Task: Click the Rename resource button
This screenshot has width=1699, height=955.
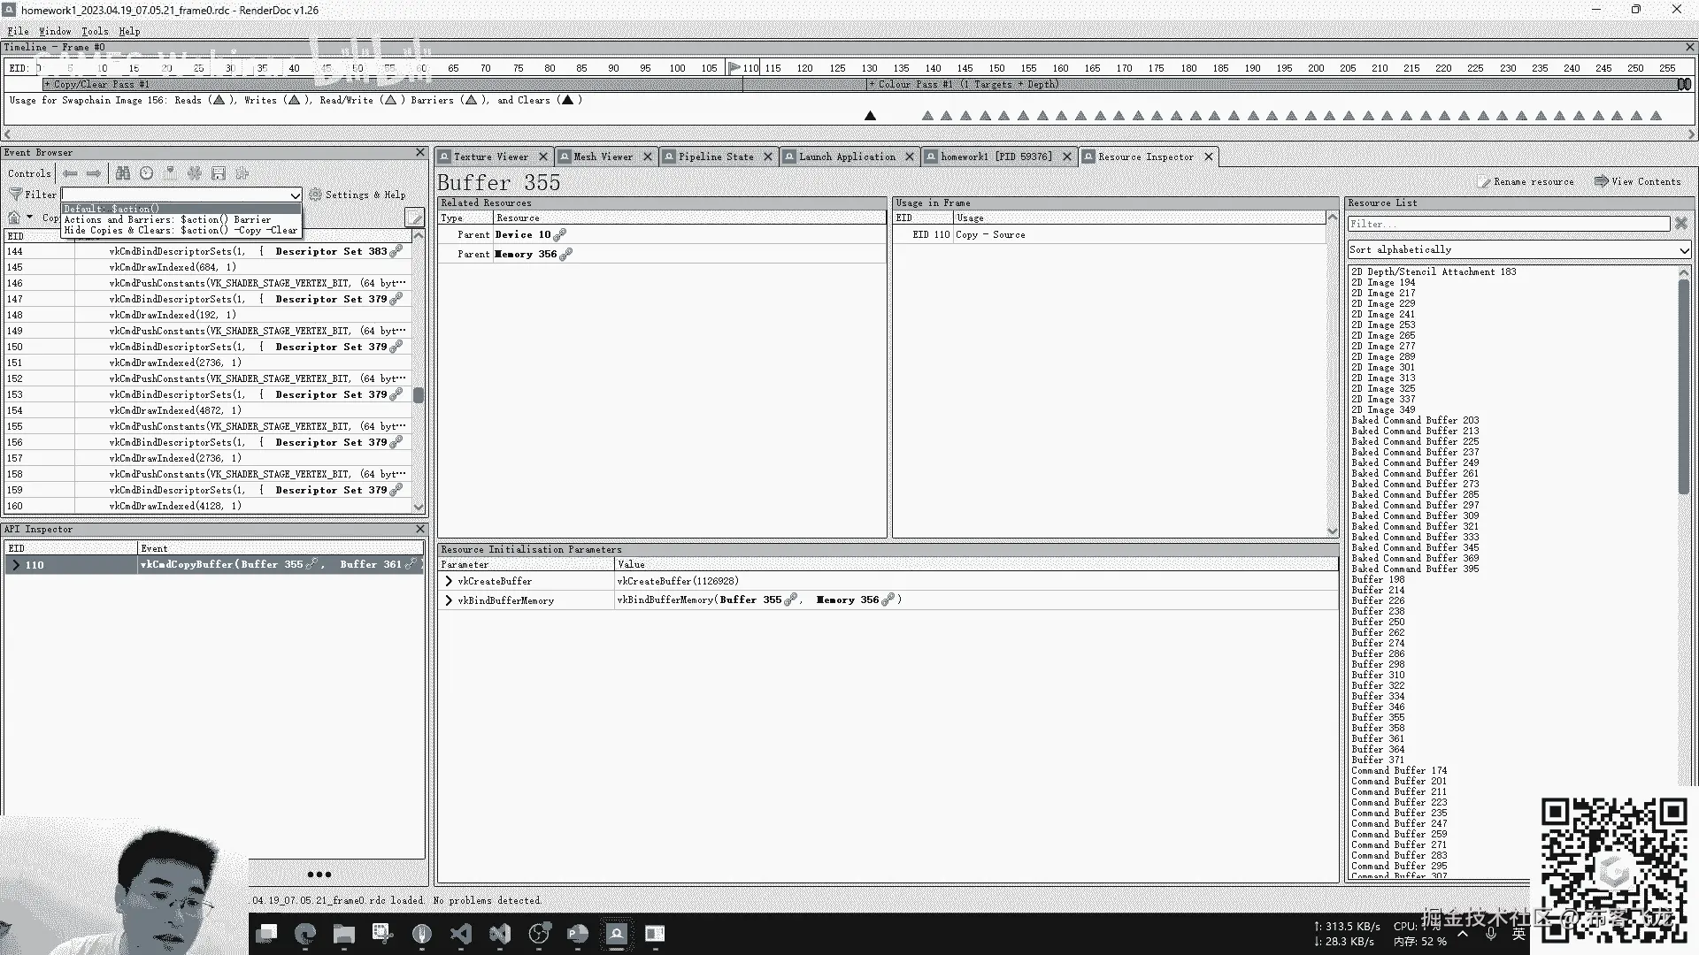Action: 1526,181
